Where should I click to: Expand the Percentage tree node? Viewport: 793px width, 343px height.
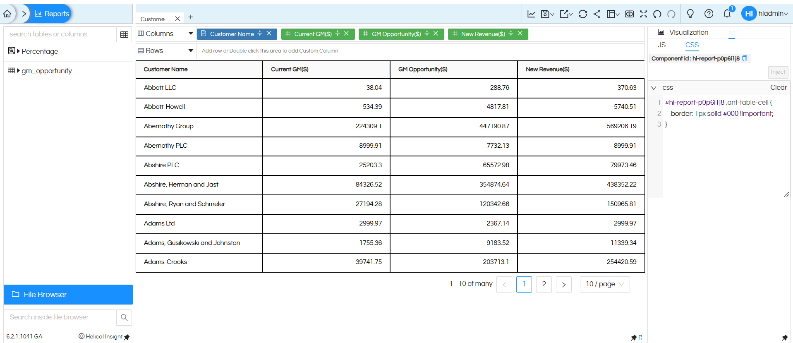(18, 51)
